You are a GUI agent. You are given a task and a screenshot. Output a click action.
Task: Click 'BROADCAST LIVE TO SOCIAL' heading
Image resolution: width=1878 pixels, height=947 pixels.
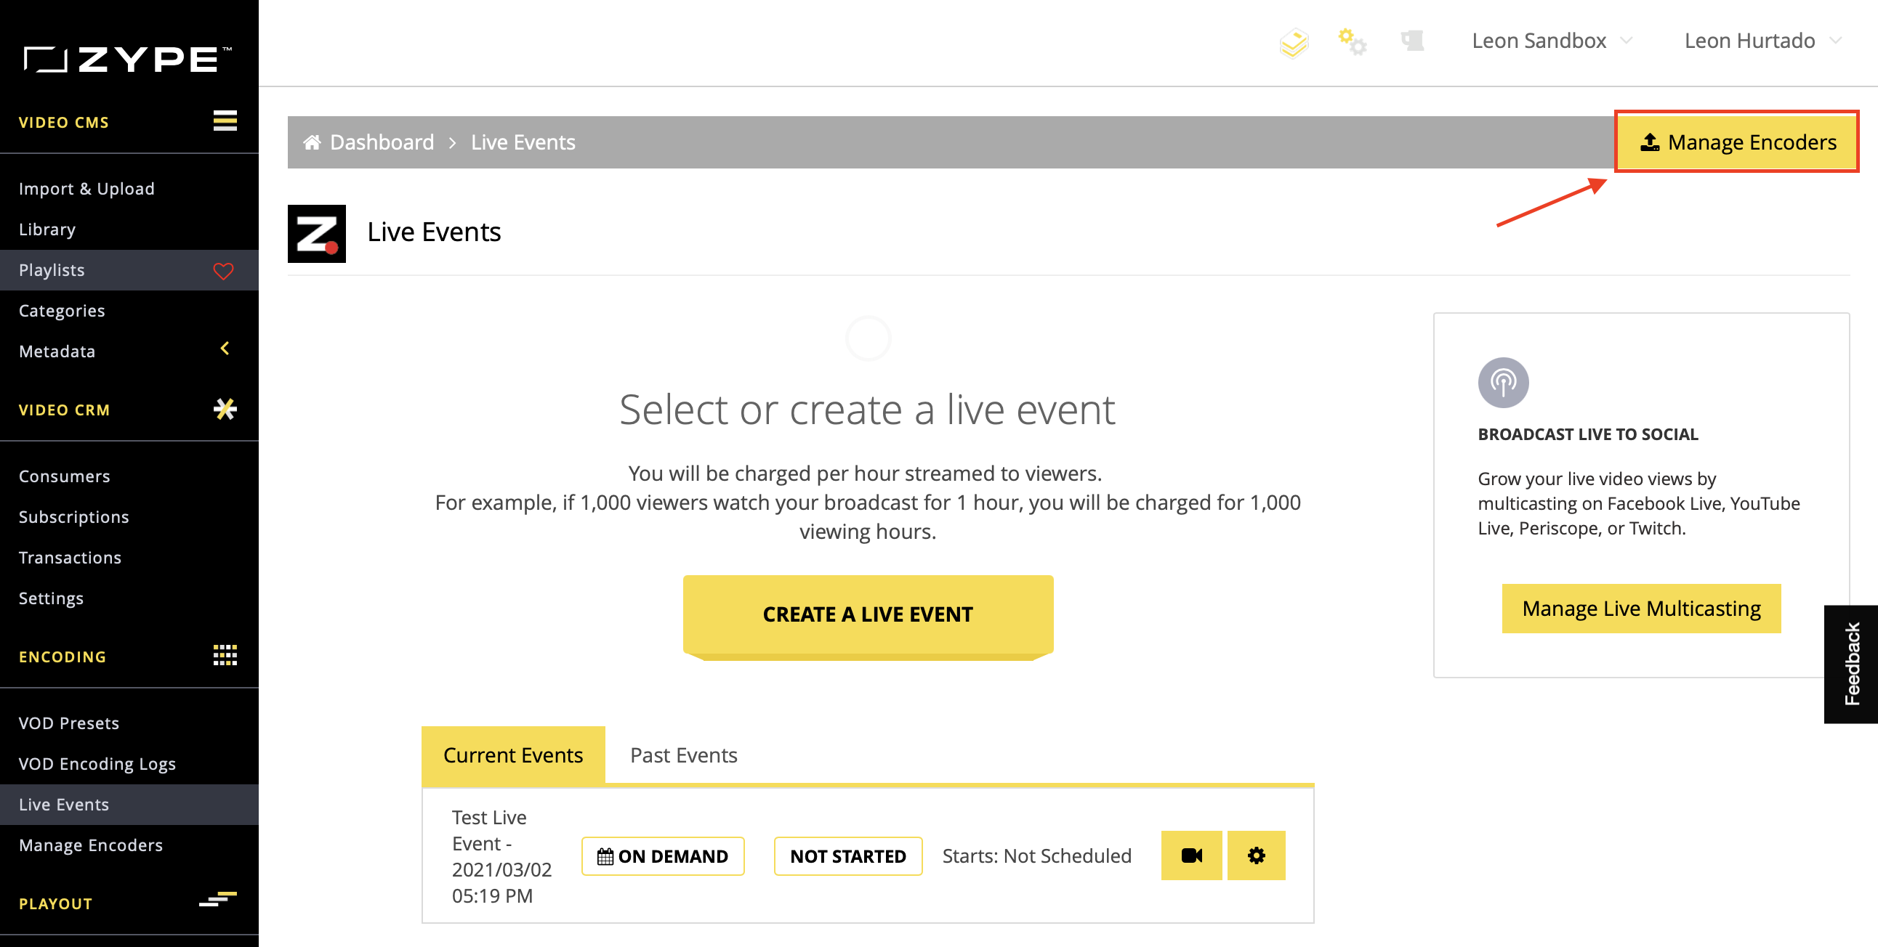1588,434
